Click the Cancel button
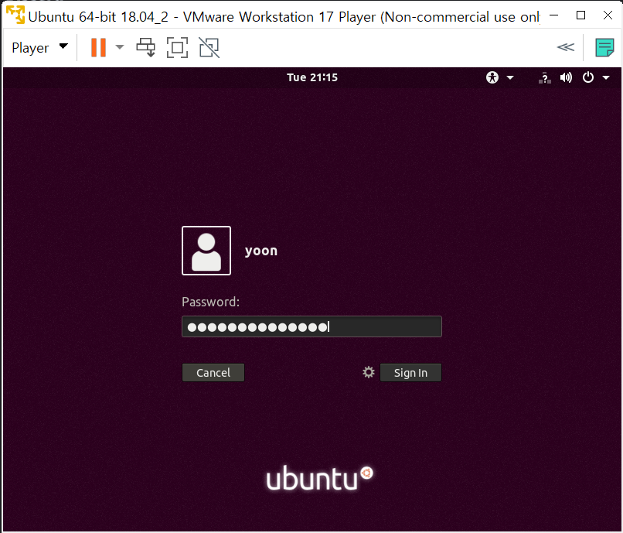The width and height of the screenshot is (623, 533). pyautogui.click(x=213, y=373)
